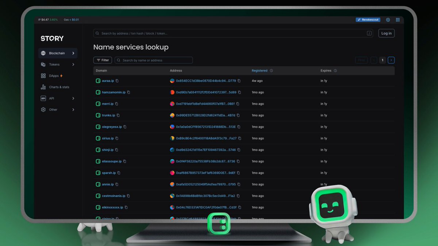Open domain olegreyesx.ip
The height and width of the screenshot is (246, 438).
(x=112, y=127)
